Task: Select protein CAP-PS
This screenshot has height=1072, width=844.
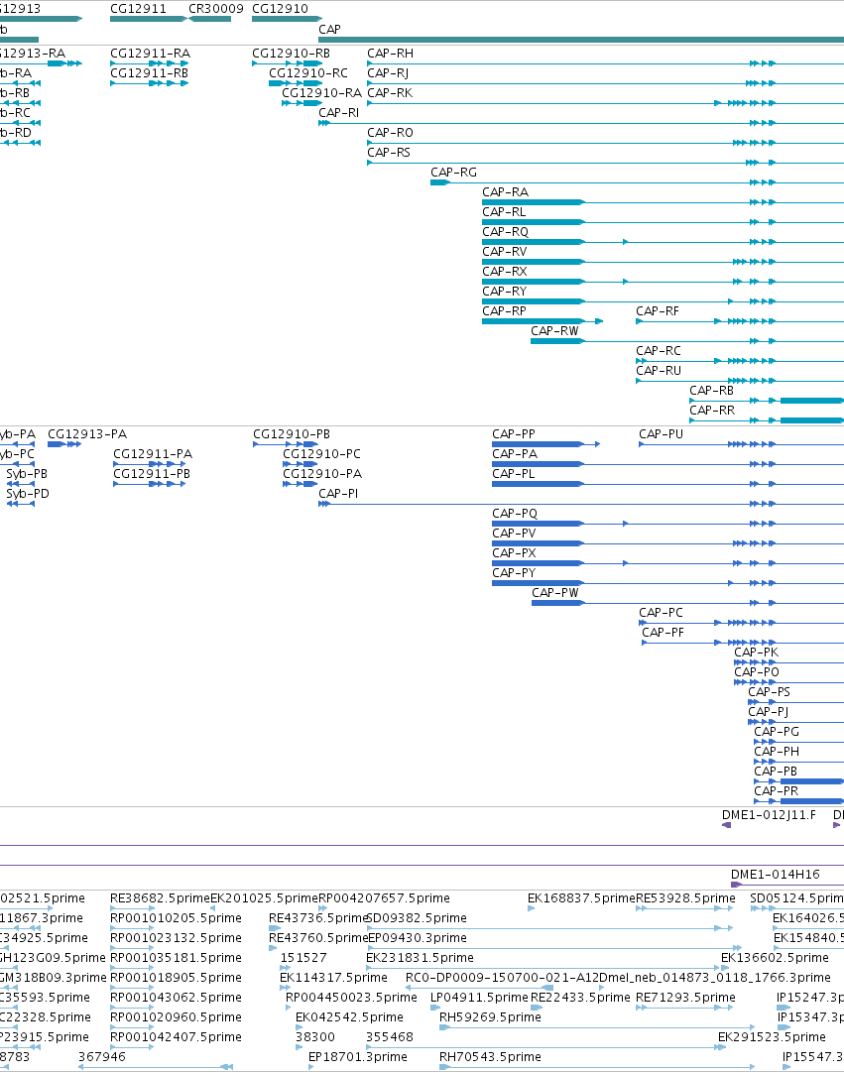Action: coord(769,692)
